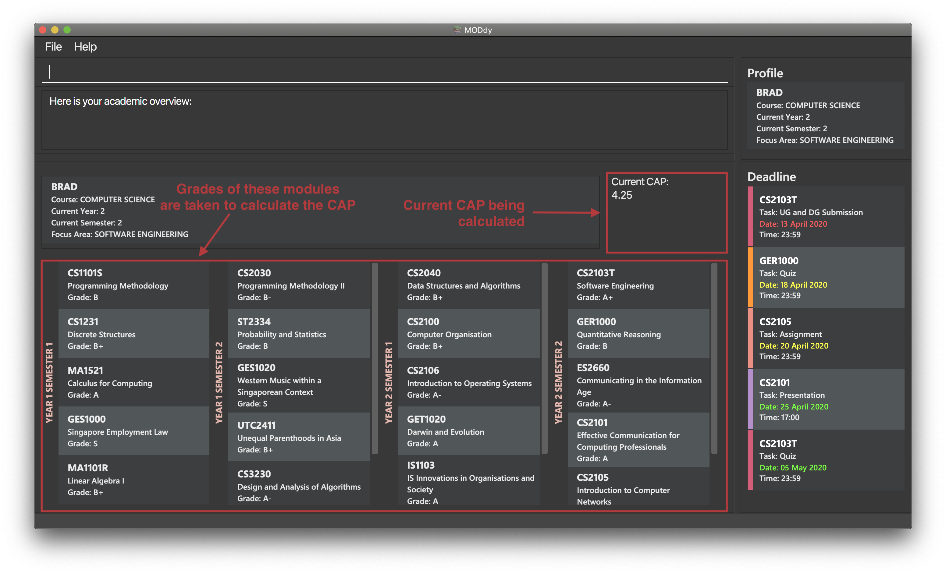
Task: Click the CS2103T Quiz deadline on 05 May
Action: tap(826, 460)
